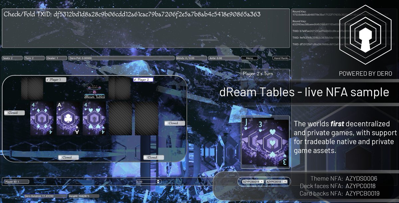Viewport: 399px width, 203px height.
Task: Click the POWERED BY DERO caption
Action: click(365, 74)
